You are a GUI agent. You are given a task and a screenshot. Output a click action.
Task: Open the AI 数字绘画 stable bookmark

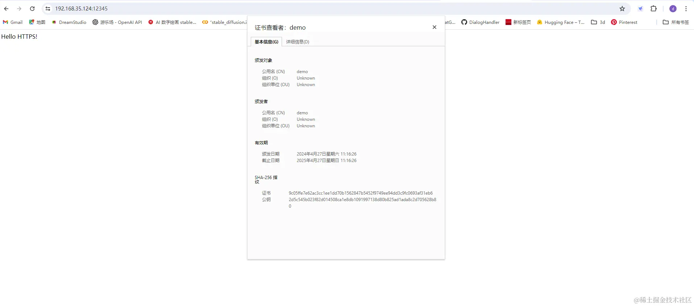172,22
